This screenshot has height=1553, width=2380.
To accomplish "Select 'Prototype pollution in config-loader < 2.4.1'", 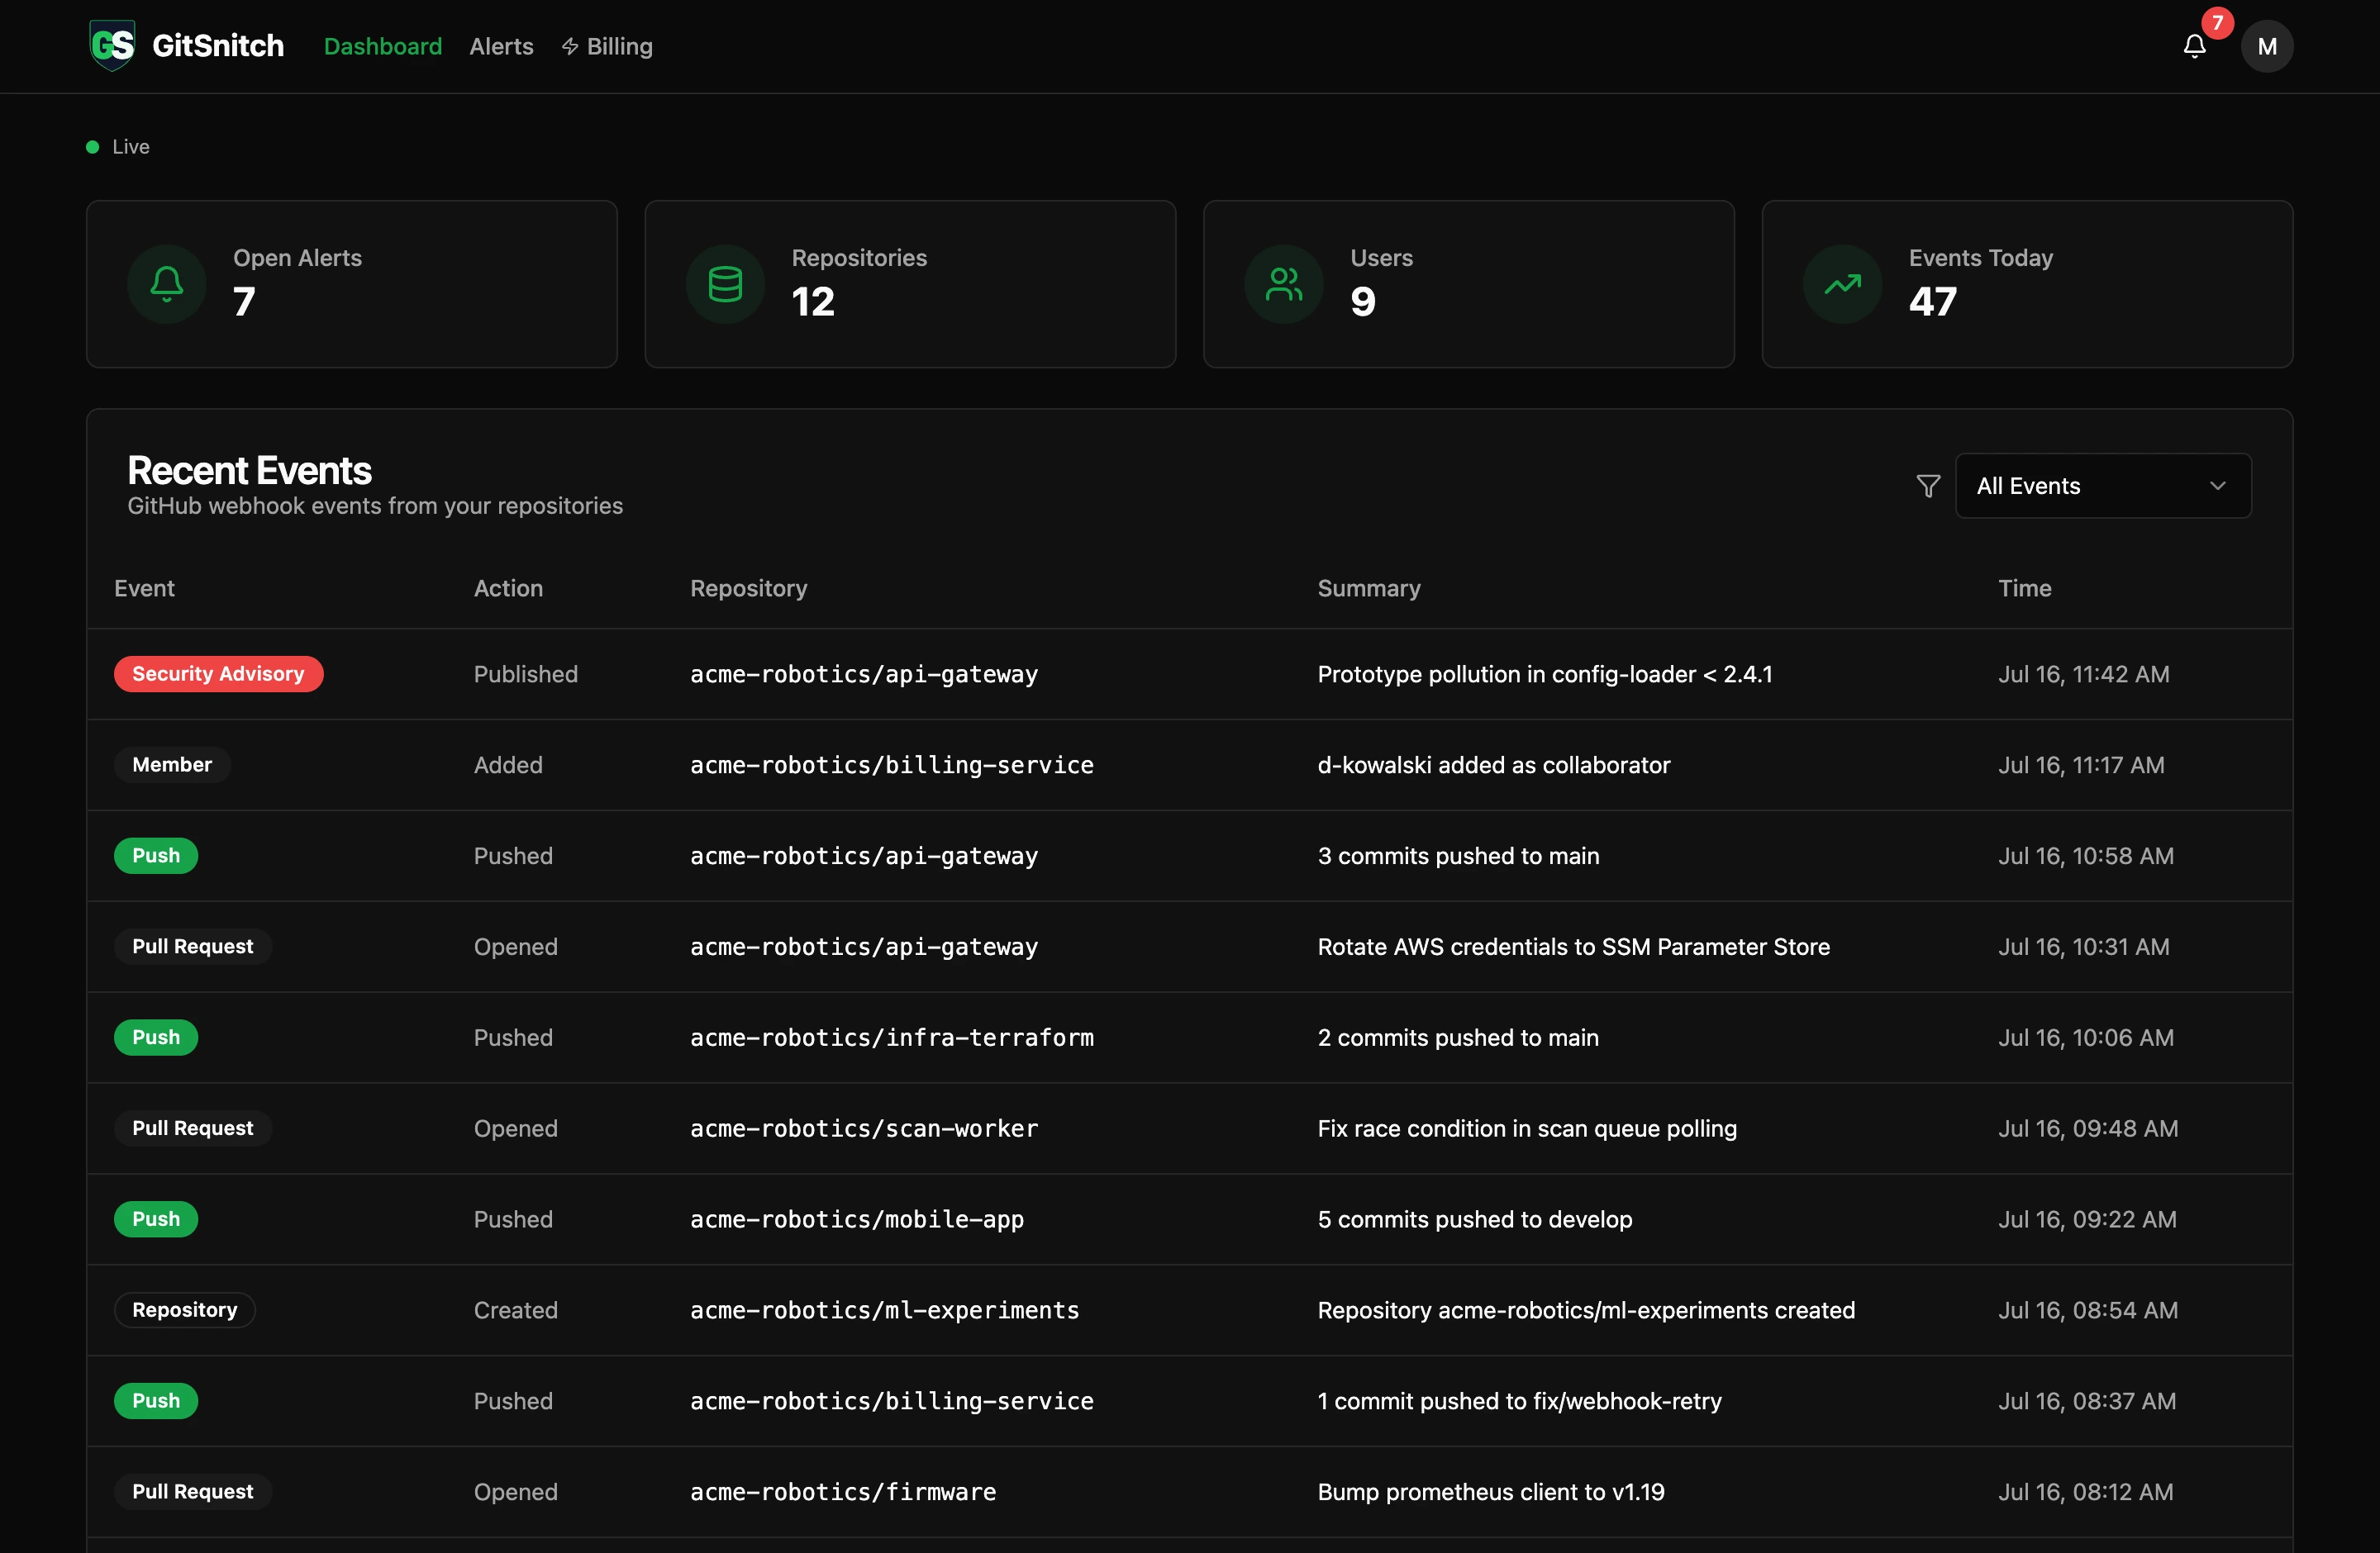I will pyautogui.click(x=1544, y=673).
